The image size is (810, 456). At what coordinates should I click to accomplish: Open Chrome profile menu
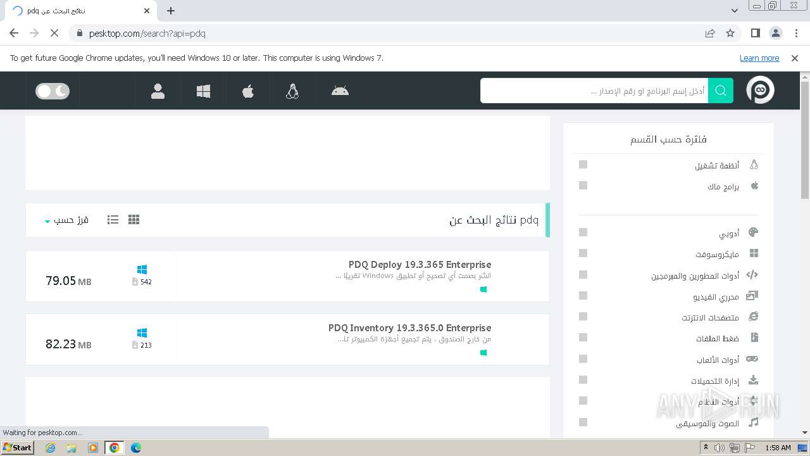[x=775, y=33]
